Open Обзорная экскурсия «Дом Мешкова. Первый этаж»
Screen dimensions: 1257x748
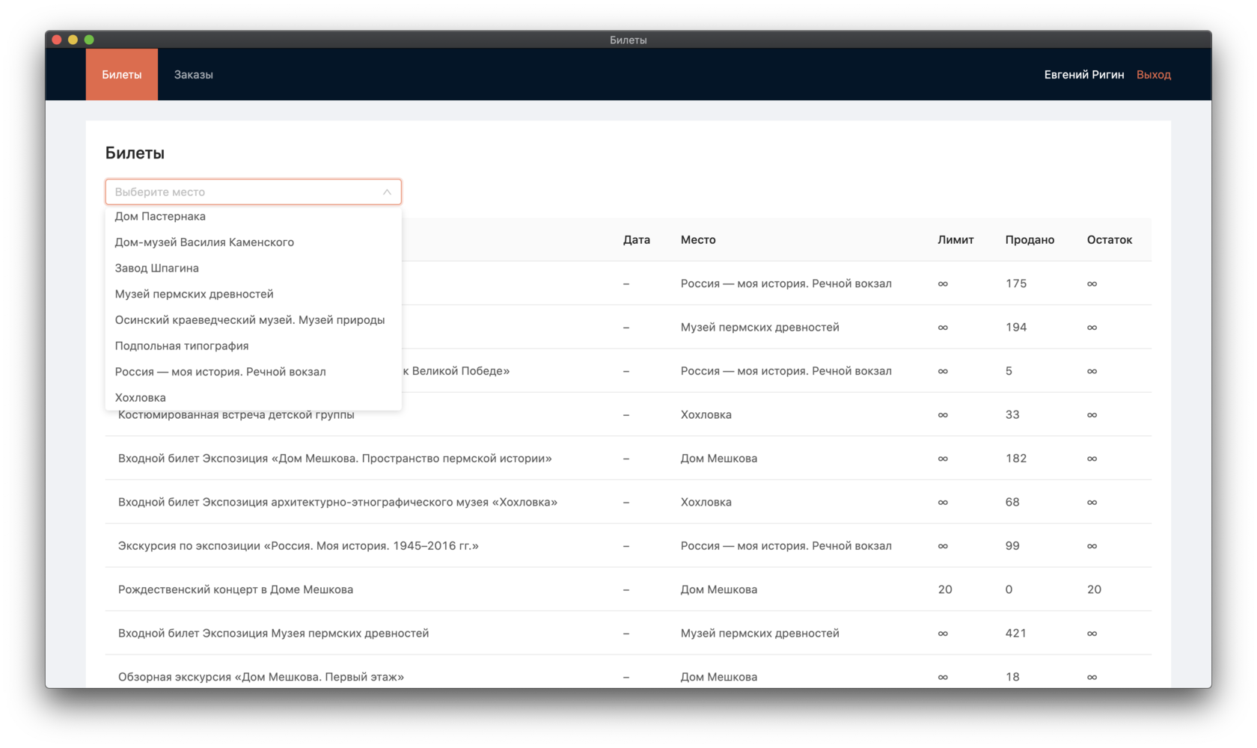point(628,672)
